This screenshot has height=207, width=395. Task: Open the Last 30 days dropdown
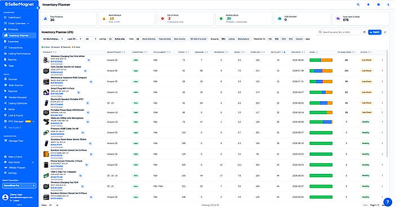coord(74,39)
